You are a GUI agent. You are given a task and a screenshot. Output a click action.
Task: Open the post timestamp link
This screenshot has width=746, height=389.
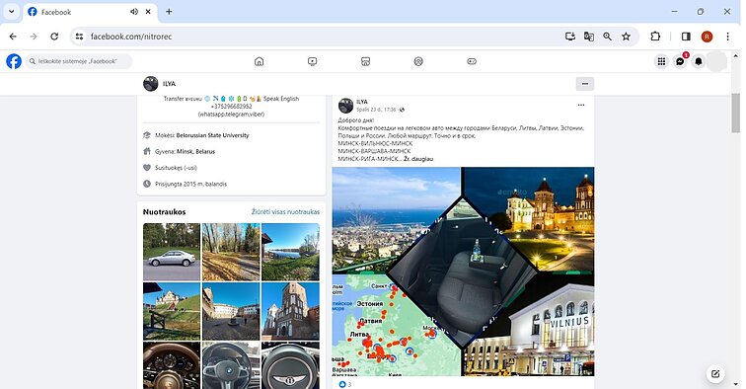click(376, 110)
